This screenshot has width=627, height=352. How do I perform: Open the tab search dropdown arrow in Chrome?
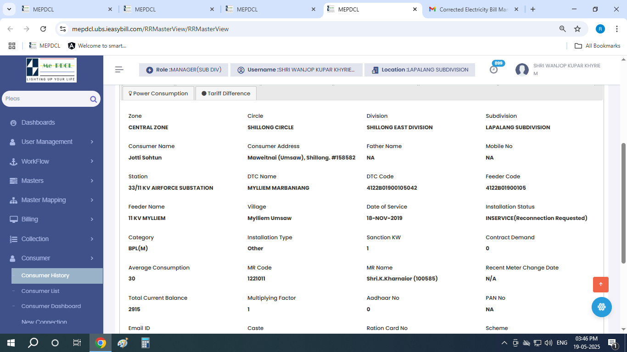[9, 9]
